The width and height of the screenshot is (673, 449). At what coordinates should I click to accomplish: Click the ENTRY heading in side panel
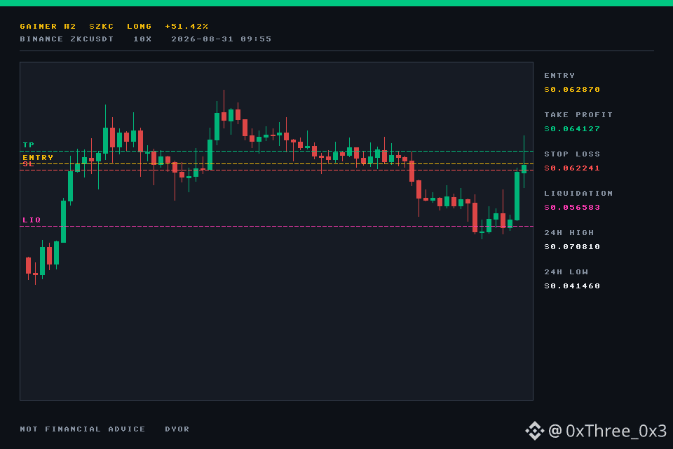[x=559, y=76]
